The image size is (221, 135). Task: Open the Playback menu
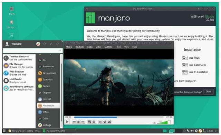point(79,47)
